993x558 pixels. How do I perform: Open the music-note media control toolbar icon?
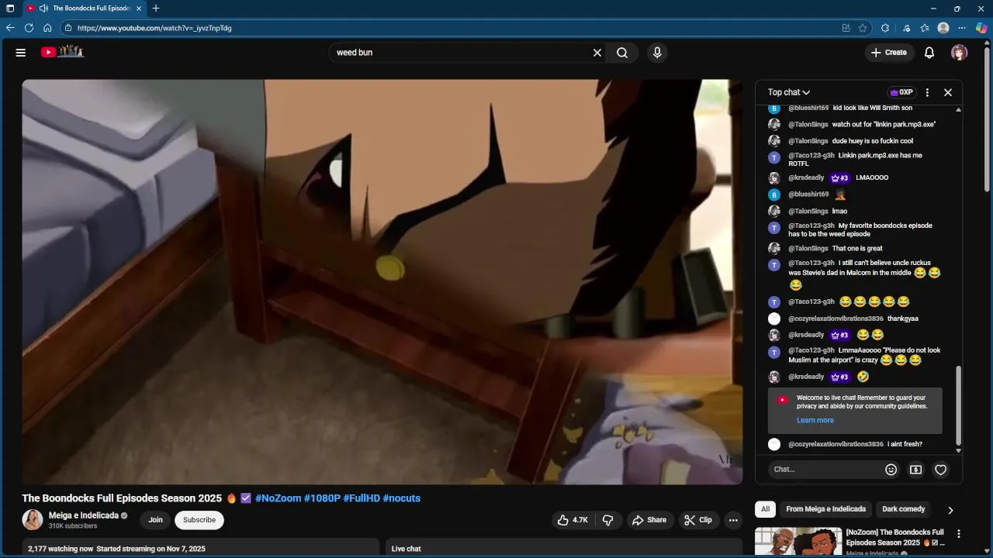(906, 28)
